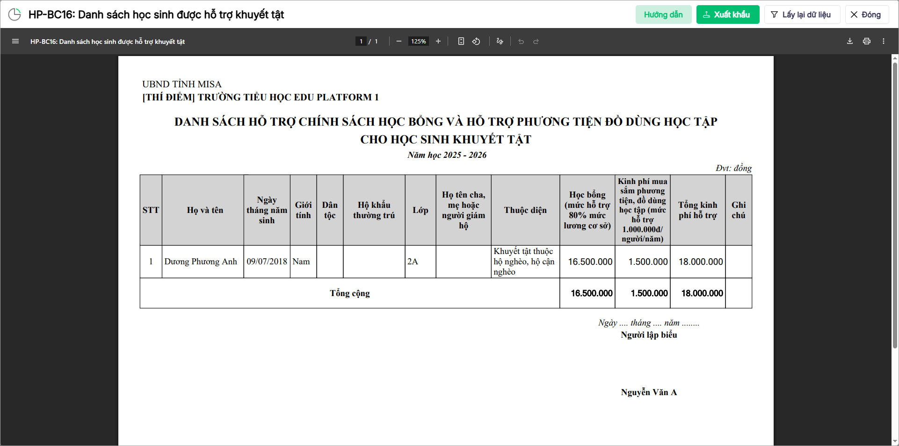Screen dimensions: 899x446
Task: Click the 1.500.000 value in student row
Action: coord(648,262)
